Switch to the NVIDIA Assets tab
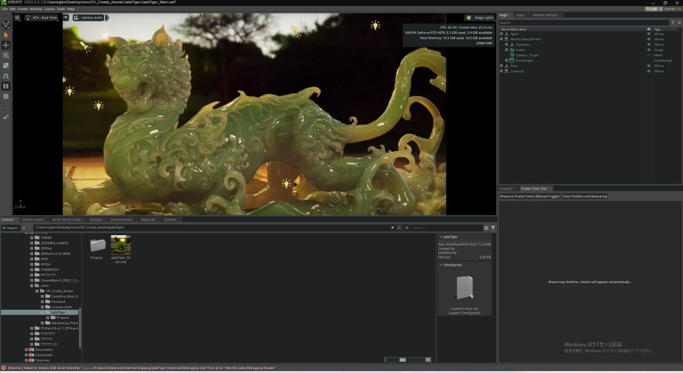This screenshot has width=683, height=373. point(33,220)
